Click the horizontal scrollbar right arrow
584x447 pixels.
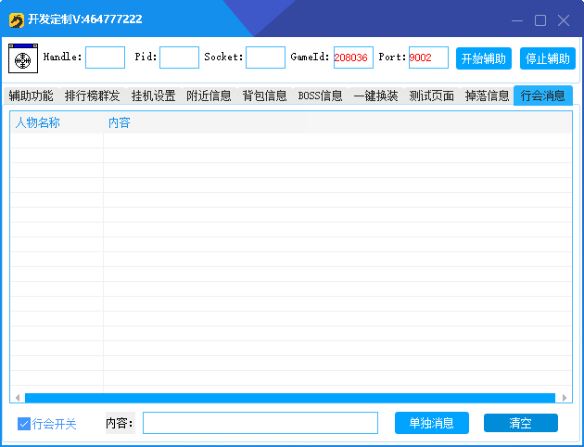click(x=565, y=398)
